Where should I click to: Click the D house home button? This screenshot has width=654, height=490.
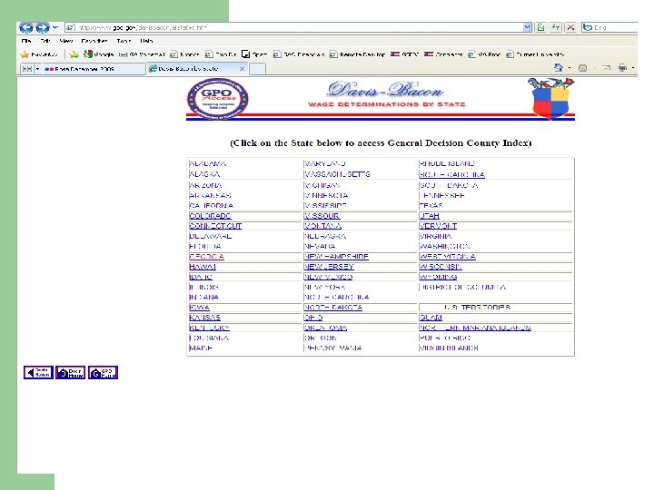click(x=71, y=373)
